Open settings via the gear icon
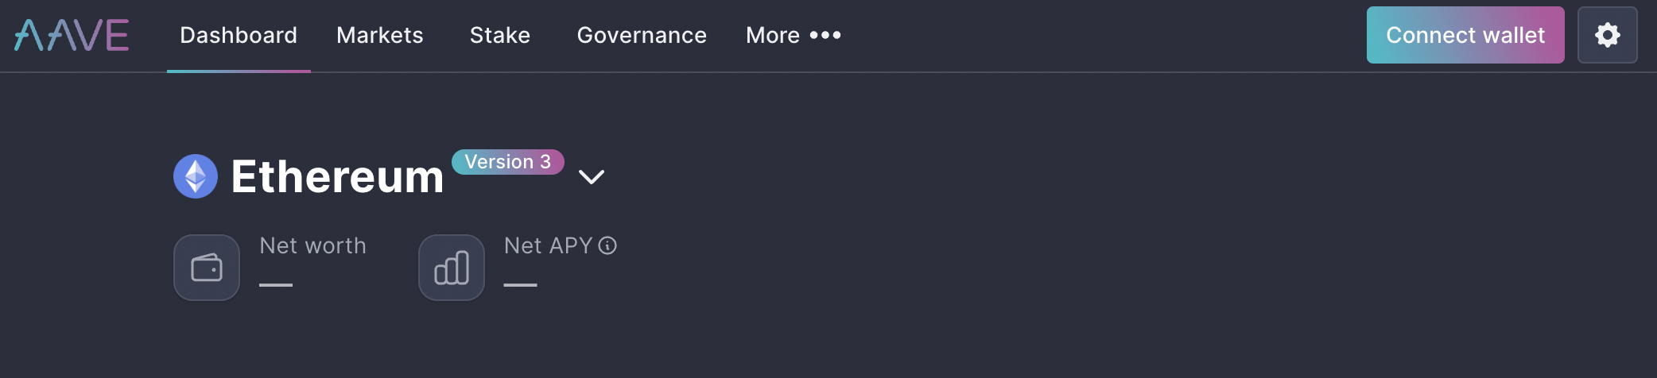The height and width of the screenshot is (378, 1657). coord(1607,35)
